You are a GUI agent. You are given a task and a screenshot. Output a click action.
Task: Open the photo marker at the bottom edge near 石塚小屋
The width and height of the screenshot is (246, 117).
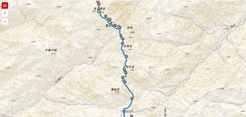[x=131, y=116]
